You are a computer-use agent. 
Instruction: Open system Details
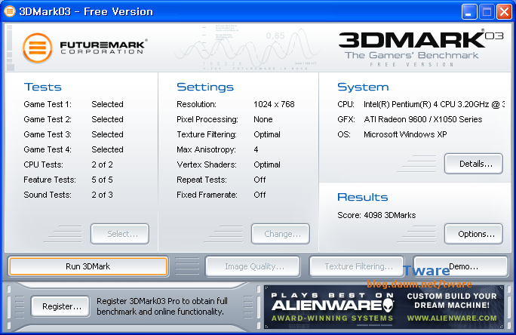pyautogui.click(x=474, y=164)
